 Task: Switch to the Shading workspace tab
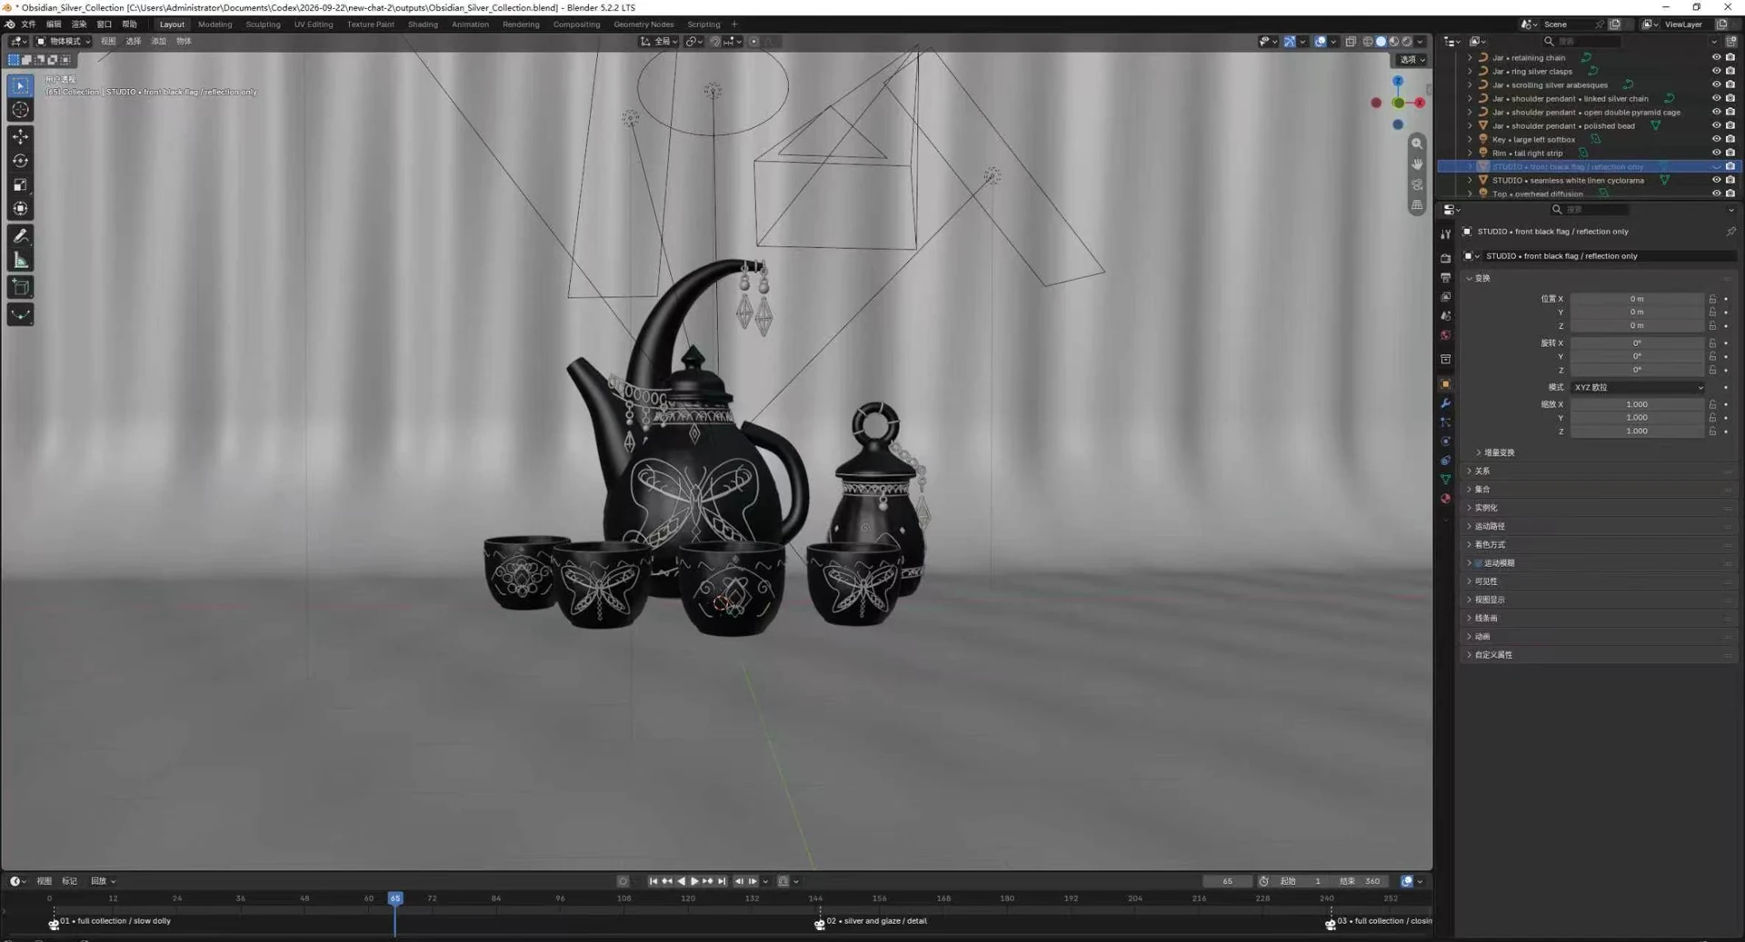pyautogui.click(x=423, y=25)
